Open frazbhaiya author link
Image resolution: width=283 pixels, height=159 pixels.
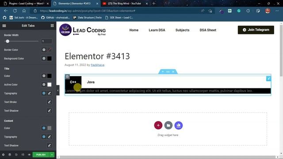click(97, 65)
